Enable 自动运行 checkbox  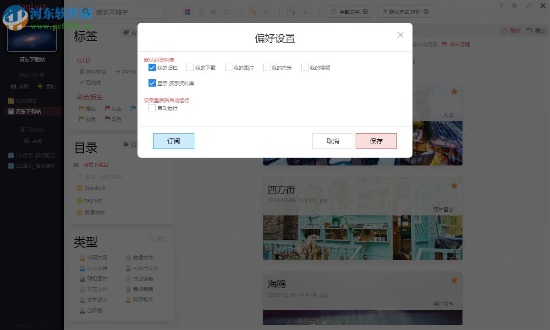(x=152, y=108)
